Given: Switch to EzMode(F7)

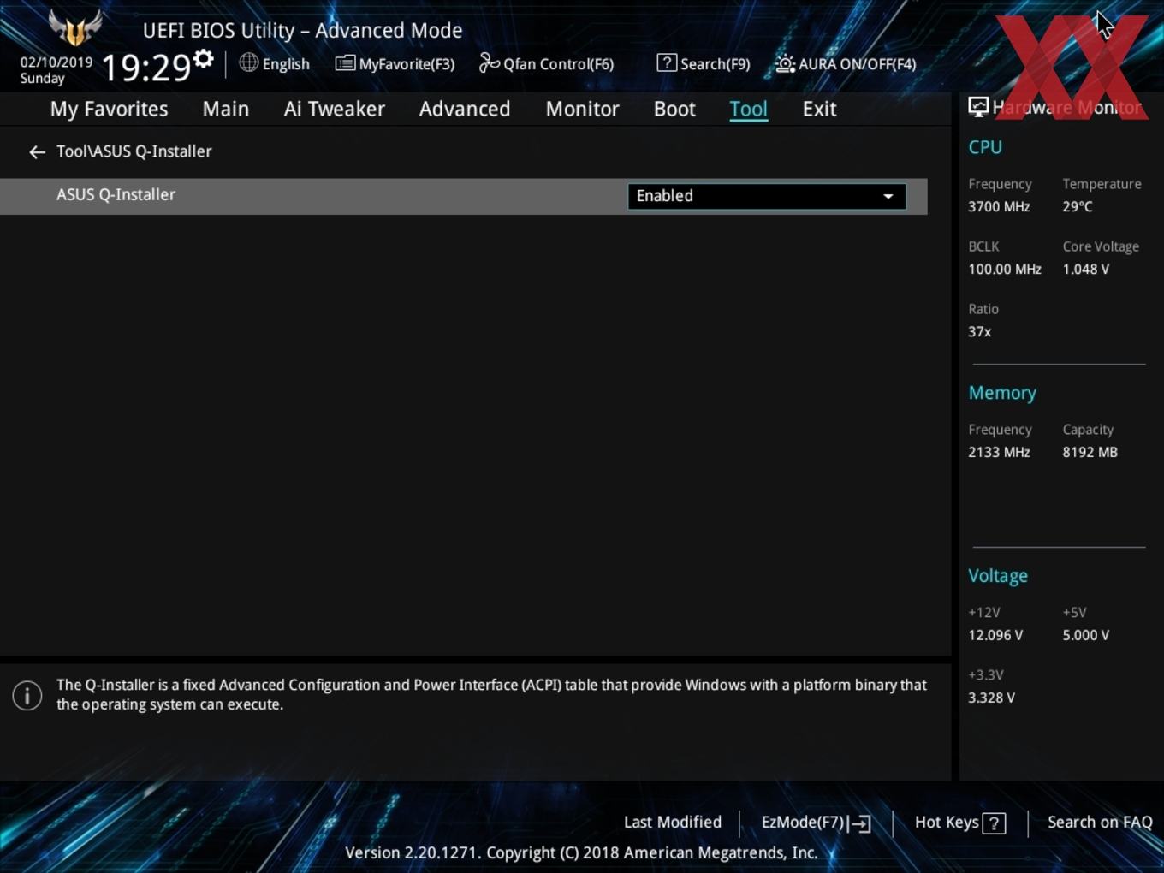Looking at the screenshot, I should click(816, 823).
